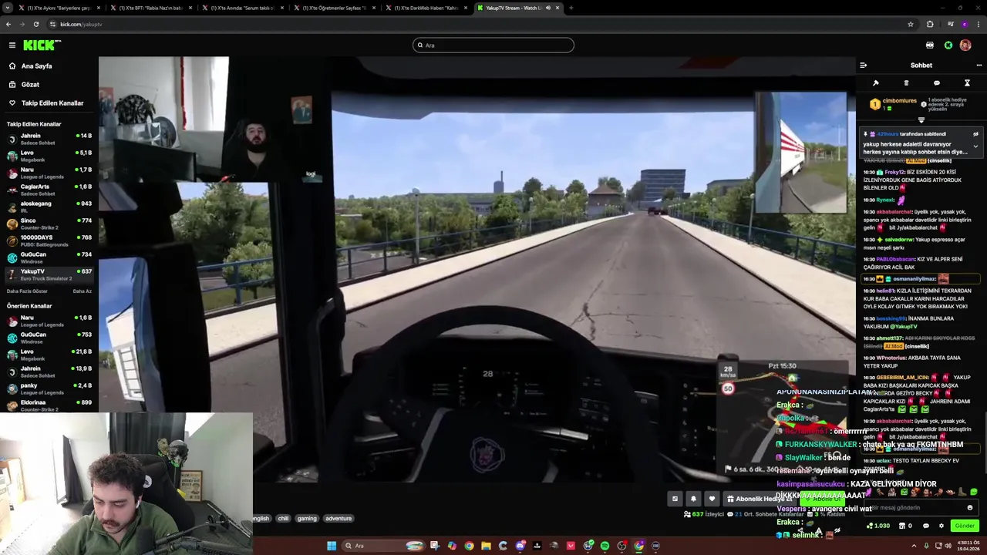
Task: Send message with Gönder button
Action: [x=965, y=526]
